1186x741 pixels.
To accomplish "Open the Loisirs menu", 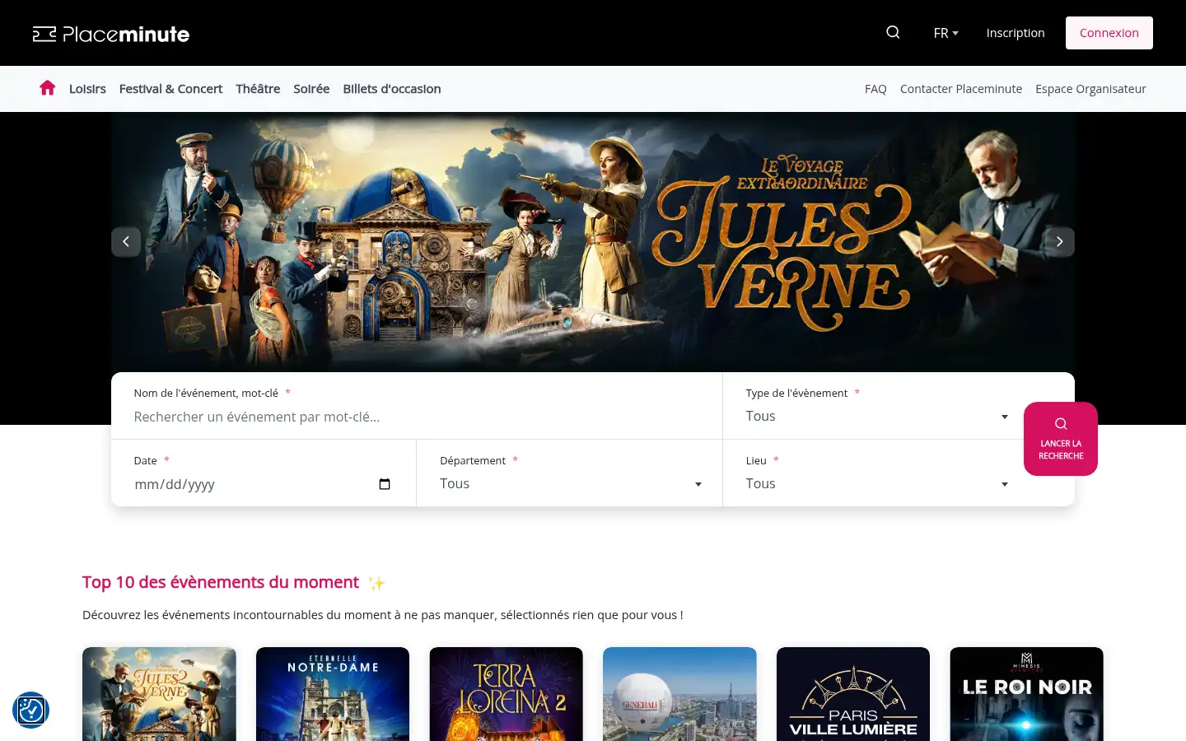I will pyautogui.click(x=87, y=89).
